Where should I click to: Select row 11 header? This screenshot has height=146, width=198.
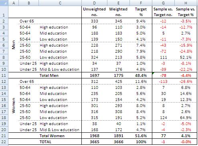(x=4, y=75)
